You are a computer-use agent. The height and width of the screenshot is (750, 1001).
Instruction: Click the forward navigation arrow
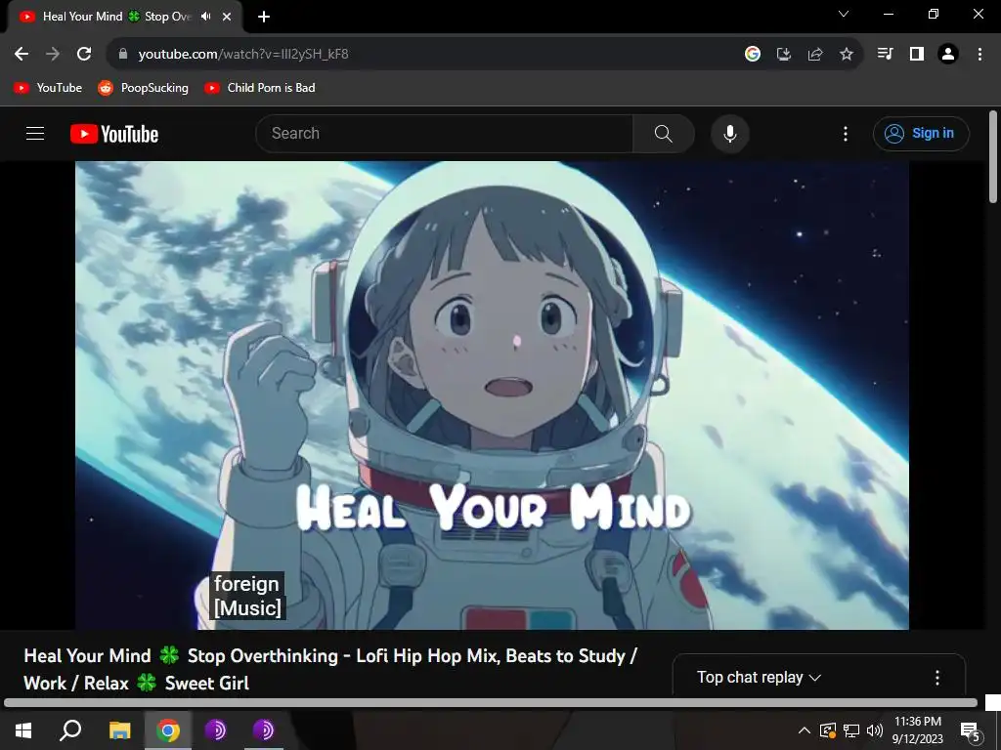pyautogui.click(x=53, y=55)
